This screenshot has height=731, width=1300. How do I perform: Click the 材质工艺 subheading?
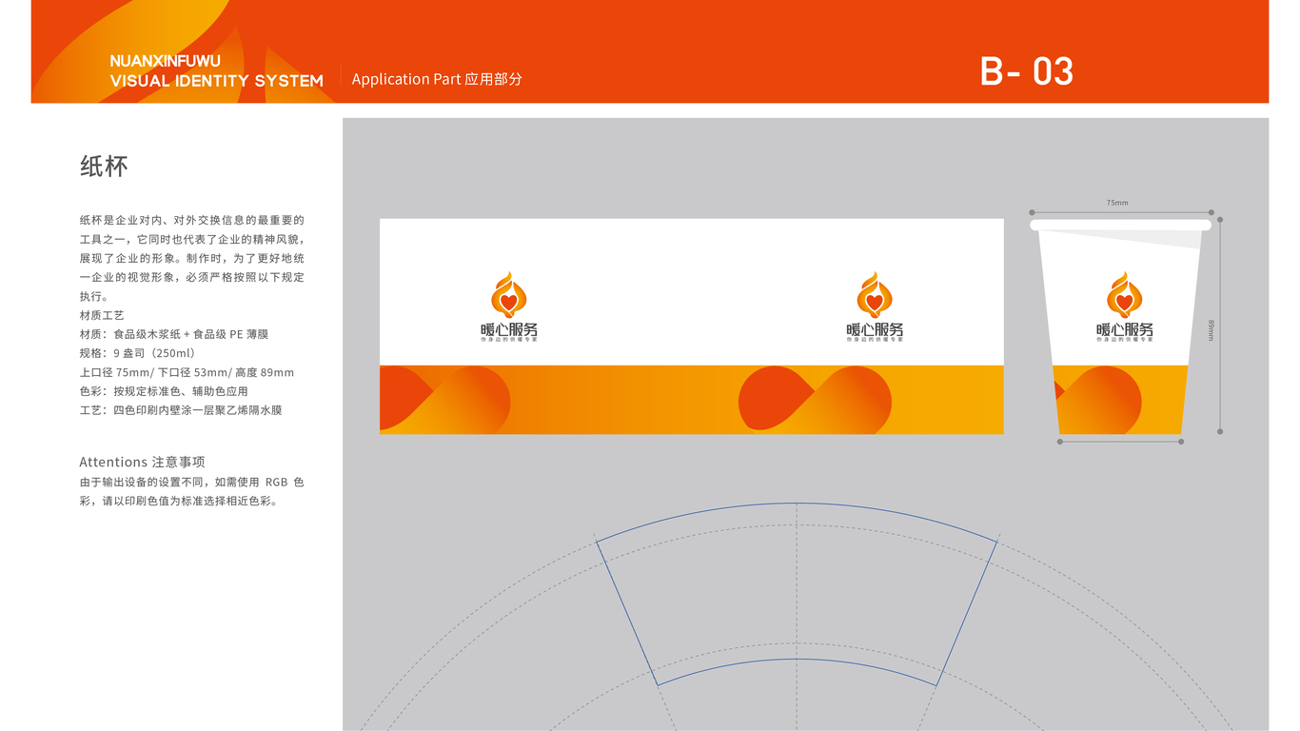102,315
